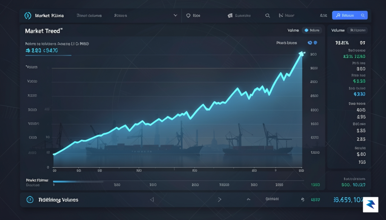Click the magnifier icon inside the blue button

(363, 15)
